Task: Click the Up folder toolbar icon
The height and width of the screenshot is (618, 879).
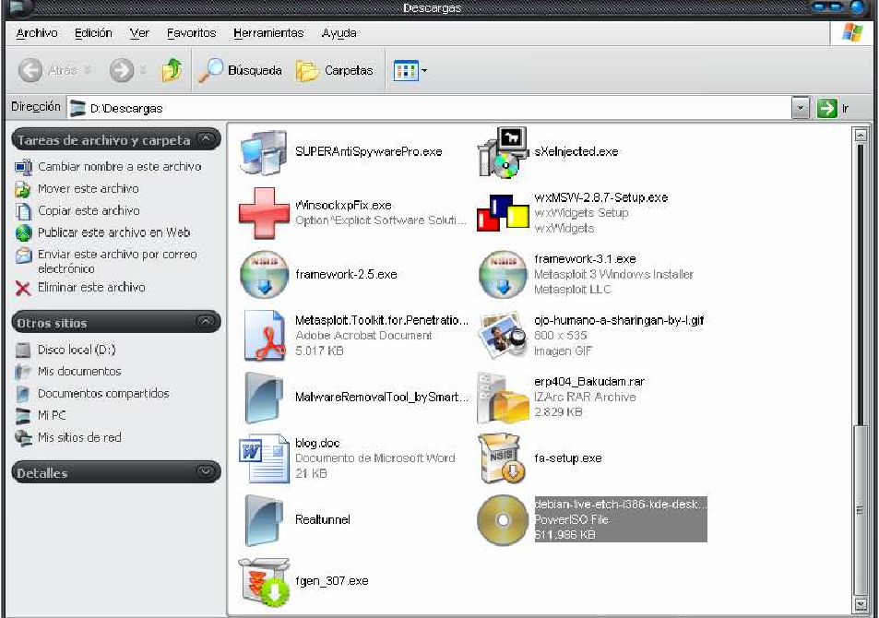Action: pyautogui.click(x=172, y=70)
